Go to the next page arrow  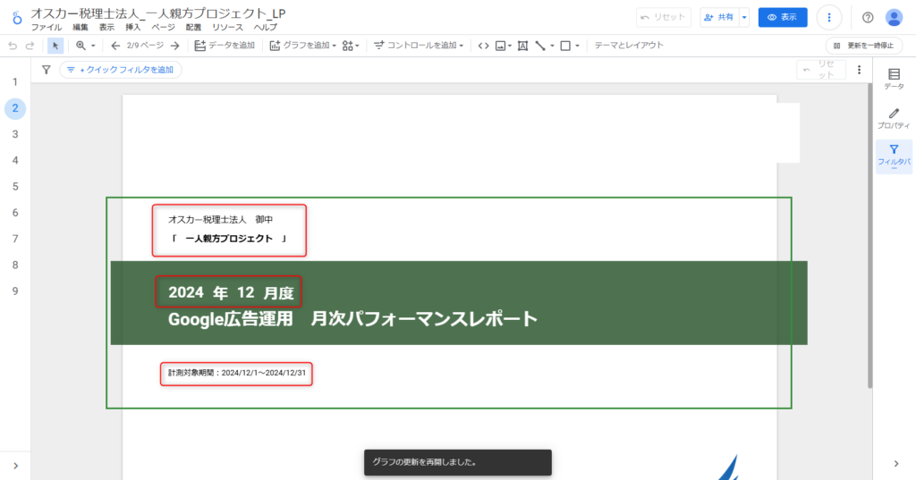point(174,46)
